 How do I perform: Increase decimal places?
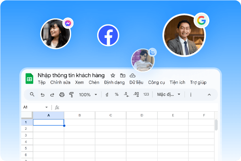[x=136, y=95]
